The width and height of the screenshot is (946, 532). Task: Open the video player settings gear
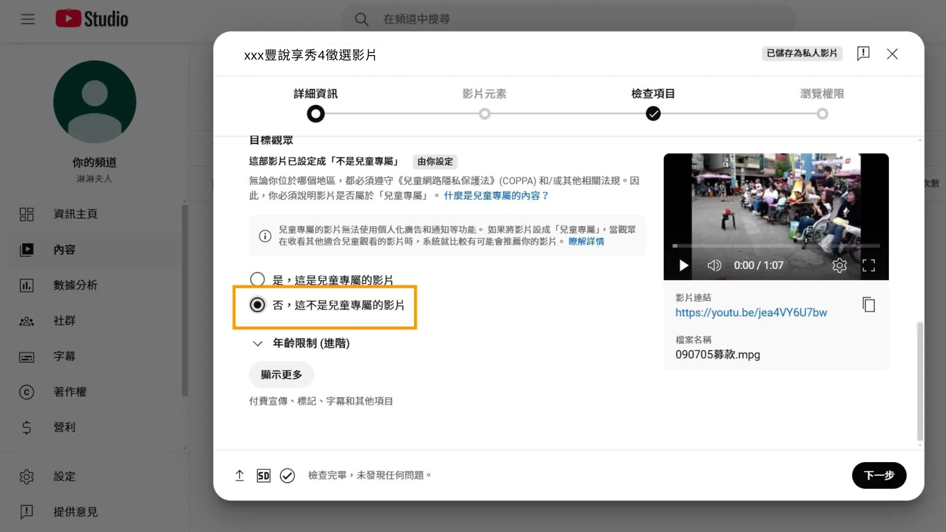(x=839, y=266)
